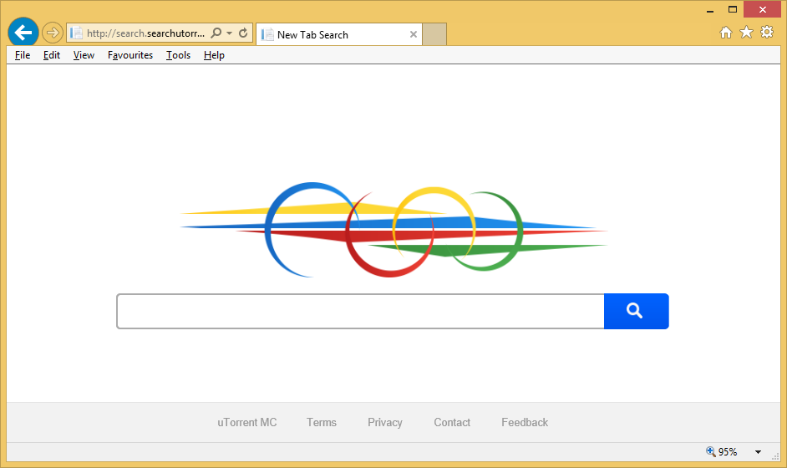Click the address bar search magnifier icon

(216, 33)
